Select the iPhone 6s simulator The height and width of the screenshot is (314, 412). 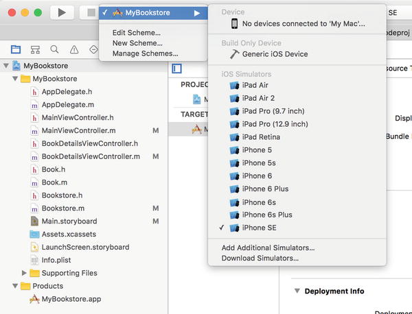[x=297, y=202]
